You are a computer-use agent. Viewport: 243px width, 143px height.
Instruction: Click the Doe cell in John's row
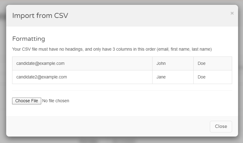pos(213,64)
